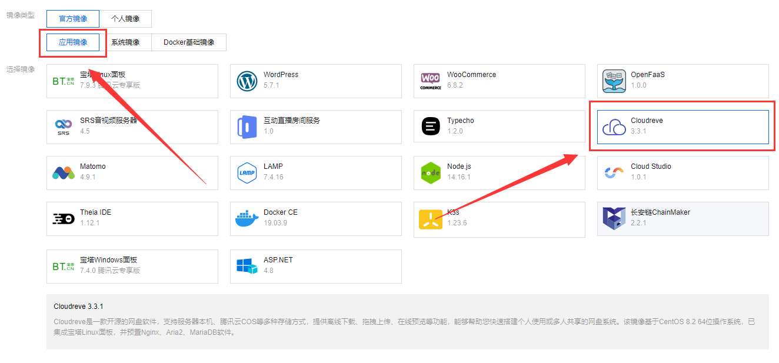
Task: Click the 互动直播房间服务 blue icon
Action: point(247,127)
